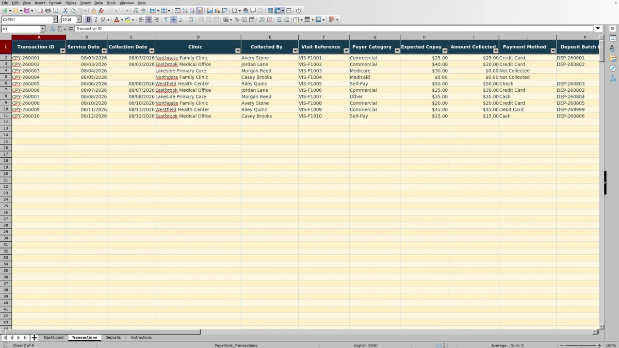Add a new sheet with plus button
Screen dimensions: 619x348
[34, 338]
